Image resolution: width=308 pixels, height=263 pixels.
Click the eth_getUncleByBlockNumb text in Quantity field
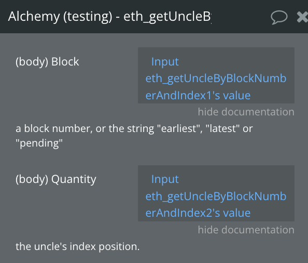pos(216,196)
